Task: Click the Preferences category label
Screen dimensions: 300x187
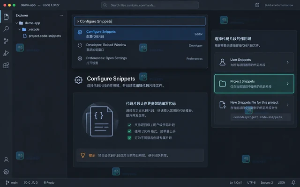Action: [195, 58]
